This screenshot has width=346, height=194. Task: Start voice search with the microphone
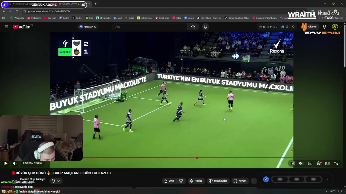(x=205, y=27)
